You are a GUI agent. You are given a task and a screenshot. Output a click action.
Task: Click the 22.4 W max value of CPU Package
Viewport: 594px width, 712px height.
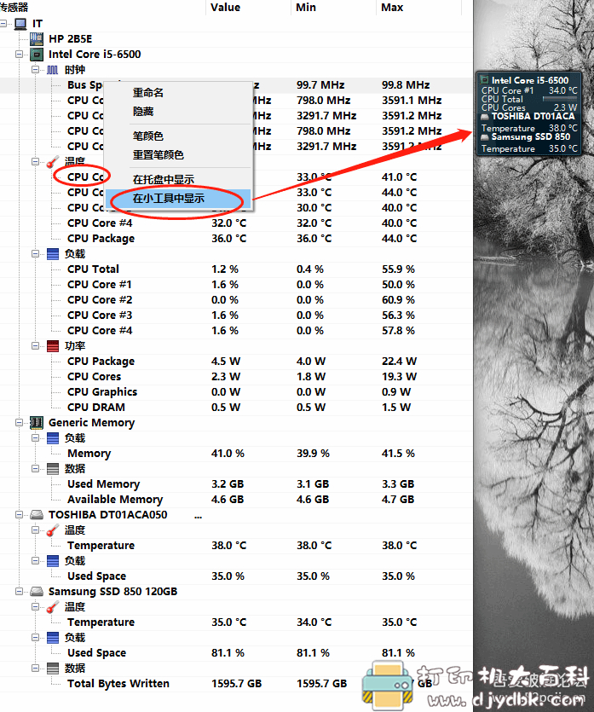(x=399, y=361)
